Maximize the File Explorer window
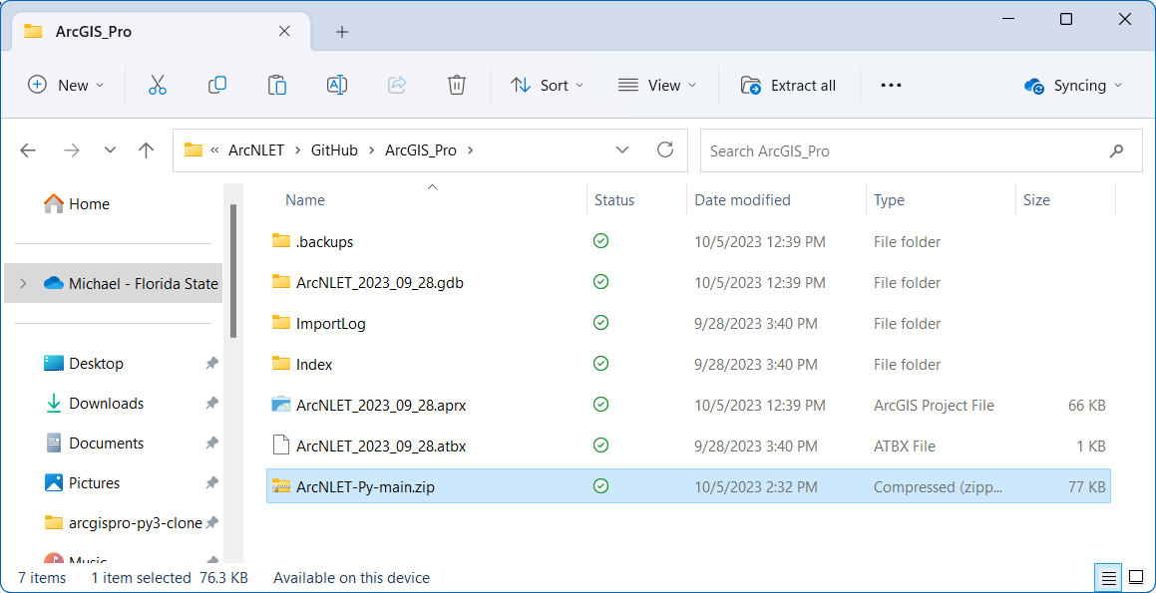Screen dimensions: 1156x593 [1065, 20]
